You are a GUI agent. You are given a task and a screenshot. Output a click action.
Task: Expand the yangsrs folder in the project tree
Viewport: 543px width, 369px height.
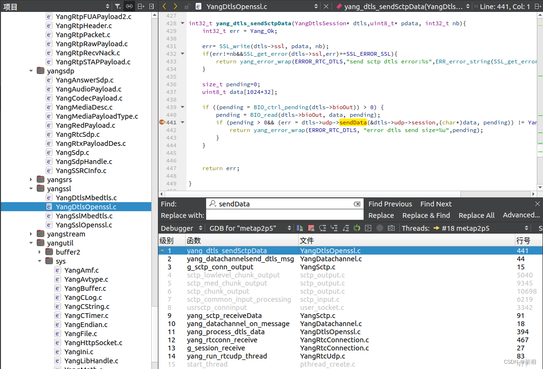31,179
